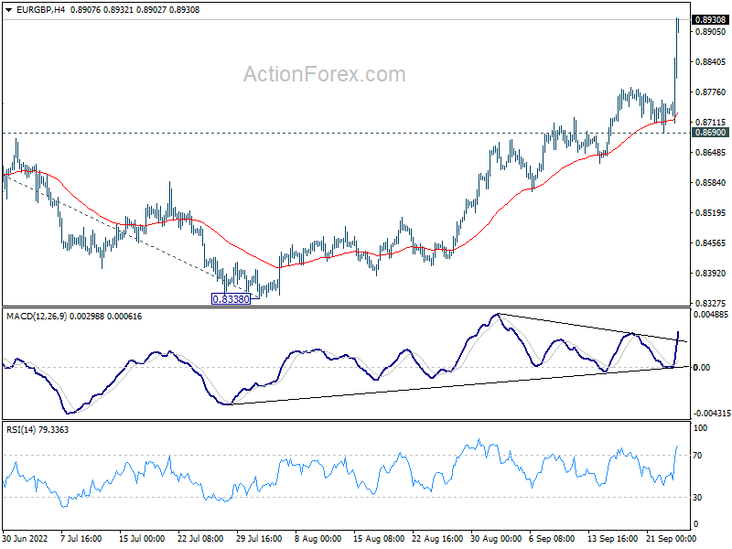
Task: Click the RSI 100 scale label
Action: click(x=701, y=428)
